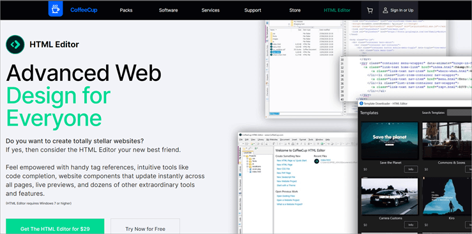
Task: Open Help menu in HTML Editor window
Action: click(x=328, y=140)
